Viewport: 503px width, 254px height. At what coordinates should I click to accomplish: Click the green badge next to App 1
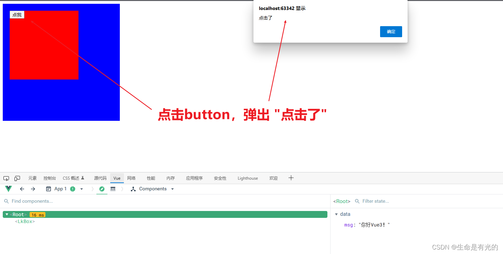[72, 189]
